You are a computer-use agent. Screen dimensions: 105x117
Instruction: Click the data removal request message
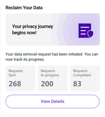(x=52, y=57)
